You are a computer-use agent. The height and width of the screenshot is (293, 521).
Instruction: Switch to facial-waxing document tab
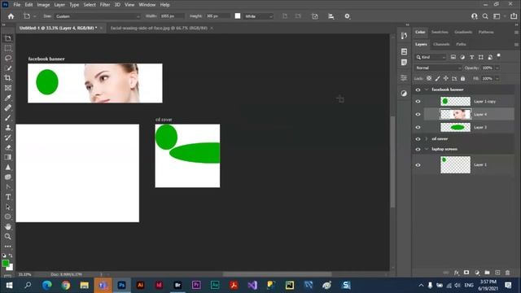pos(159,28)
